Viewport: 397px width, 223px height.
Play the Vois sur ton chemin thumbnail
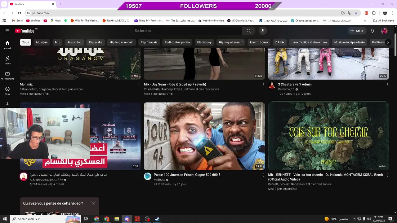coord(328,136)
